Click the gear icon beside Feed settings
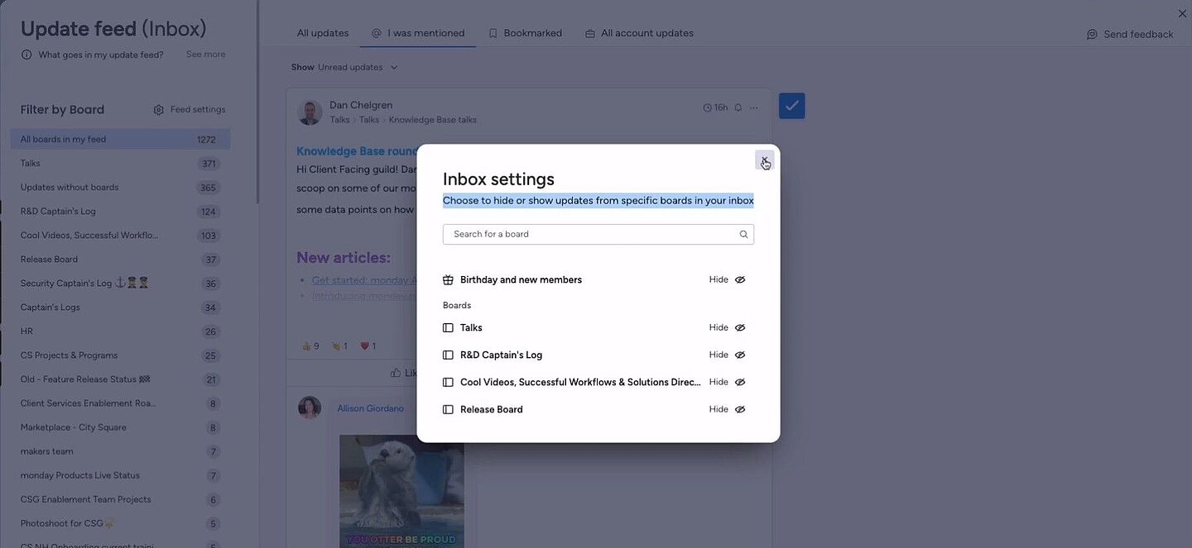The height and width of the screenshot is (548, 1192). point(158,110)
